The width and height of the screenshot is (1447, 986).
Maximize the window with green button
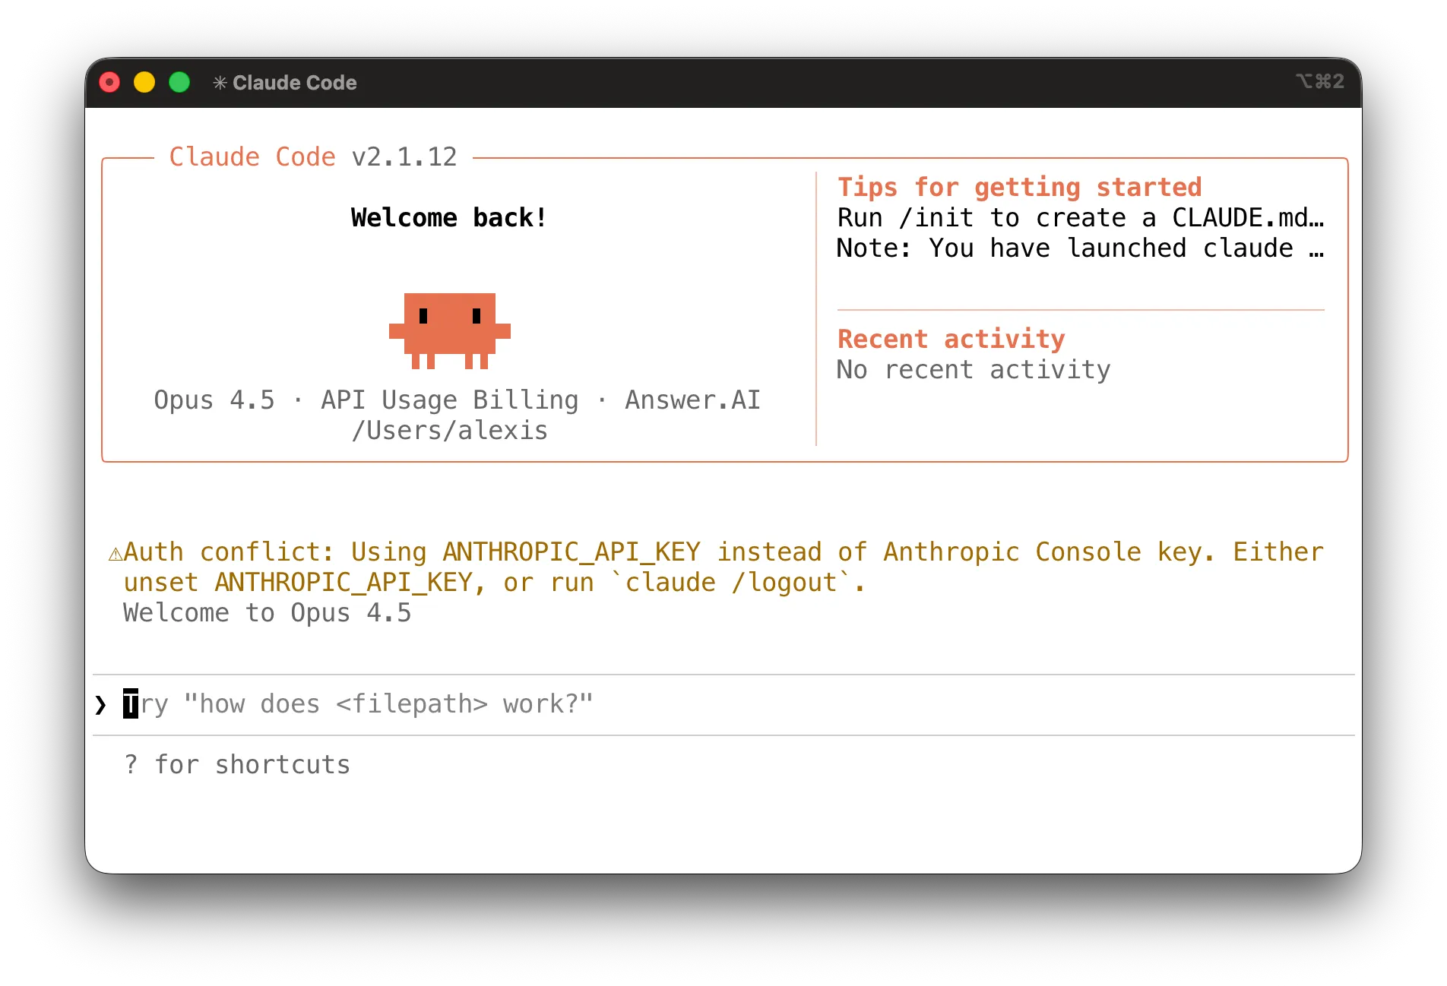coord(179,82)
